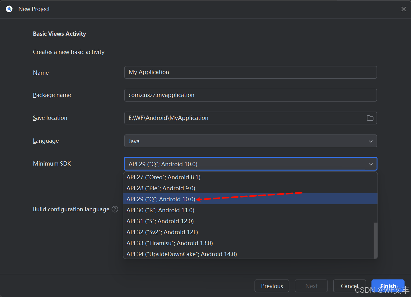Pick API 29 Q Android 10.0 option
The height and width of the screenshot is (297, 411).
pyautogui.click(x=161, y=199)
